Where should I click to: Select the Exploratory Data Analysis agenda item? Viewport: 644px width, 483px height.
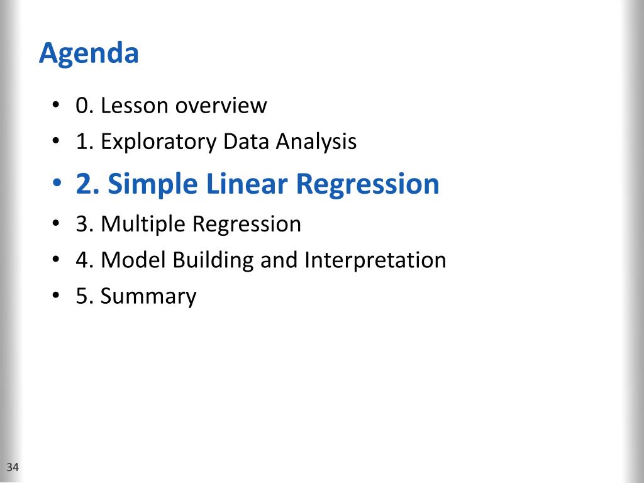216,143
